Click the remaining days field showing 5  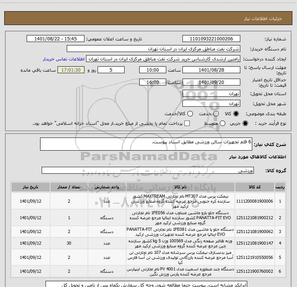click(111, 70)
